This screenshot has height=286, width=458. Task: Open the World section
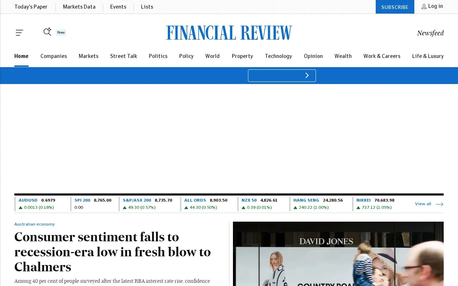click(x=213, y=56)
